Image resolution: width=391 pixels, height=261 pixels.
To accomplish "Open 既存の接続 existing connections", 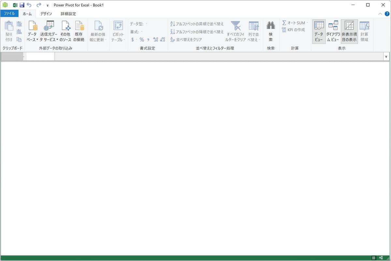I will pos(79,31).
